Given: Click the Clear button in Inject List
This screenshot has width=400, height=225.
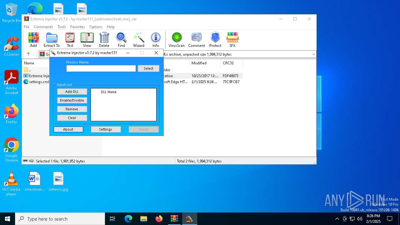Looking at the screenshot, I should [x=72, y=118].
